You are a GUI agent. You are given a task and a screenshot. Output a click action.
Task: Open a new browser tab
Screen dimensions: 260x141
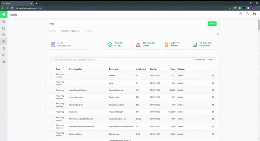36,3
